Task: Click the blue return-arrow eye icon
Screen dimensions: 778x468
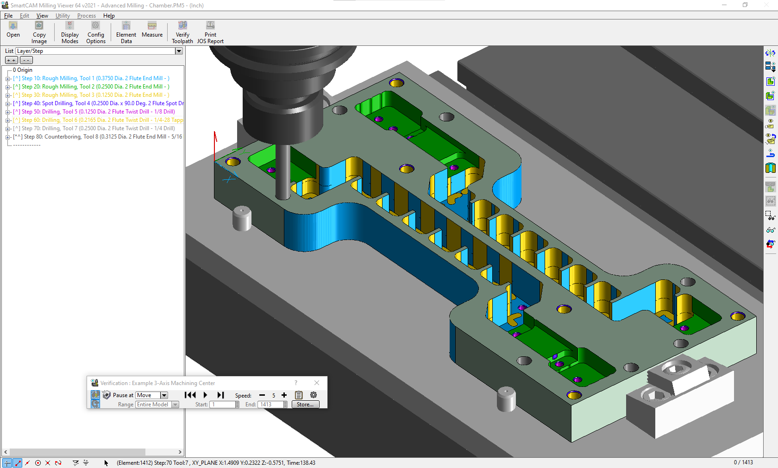Action: point(770,153)
